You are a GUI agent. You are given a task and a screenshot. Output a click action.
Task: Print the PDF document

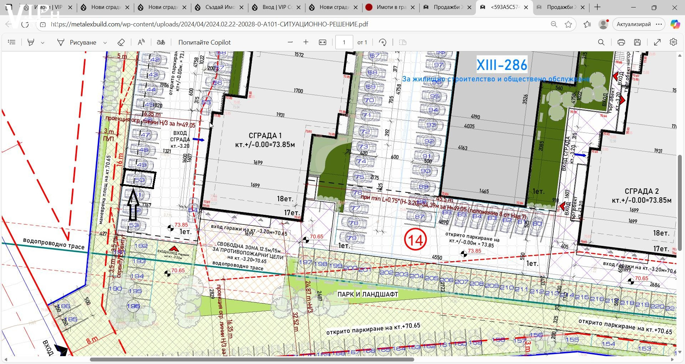(621, 42)
